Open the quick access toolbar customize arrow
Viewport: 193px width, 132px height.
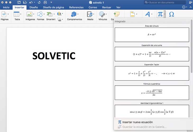coord(51,2)
